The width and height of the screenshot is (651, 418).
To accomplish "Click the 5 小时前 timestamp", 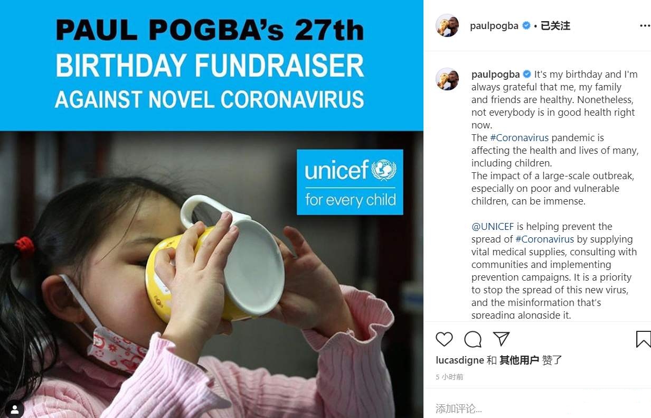I will point(449,377).
